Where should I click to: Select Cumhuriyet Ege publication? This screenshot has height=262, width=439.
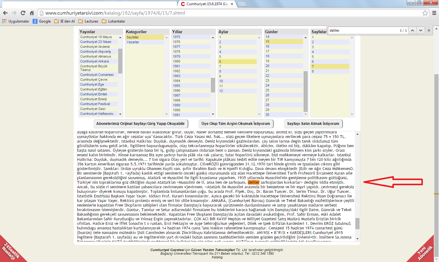coord(98,84)
